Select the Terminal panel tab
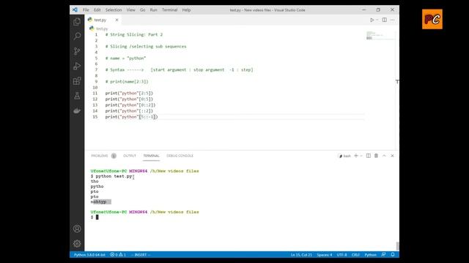The width and height of the screenshot is (469, 263). coord(151,156)
